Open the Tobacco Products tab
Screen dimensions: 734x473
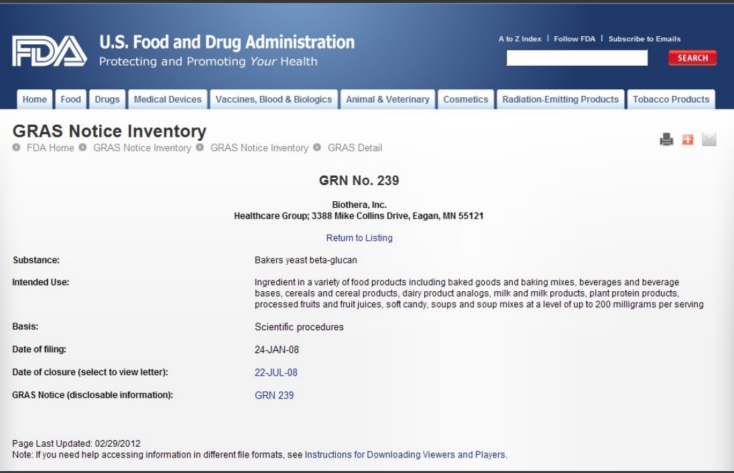point(671,99)
